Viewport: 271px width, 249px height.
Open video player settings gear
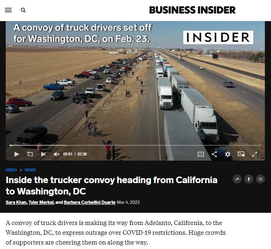coord(228,154)
